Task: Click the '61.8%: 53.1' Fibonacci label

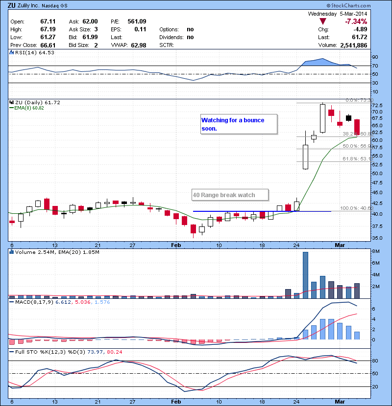Action: coord(357,158)
